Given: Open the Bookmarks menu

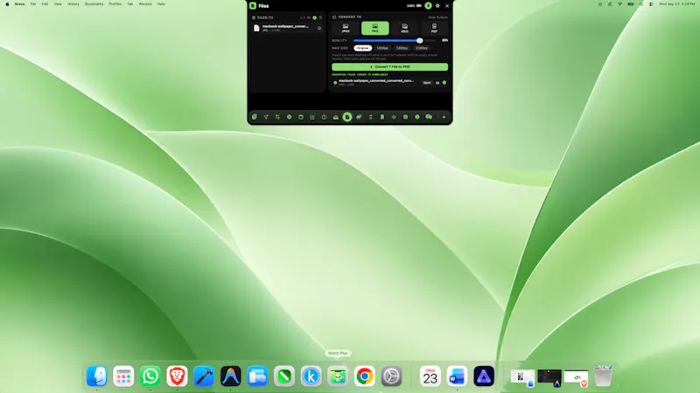Looking at the screenshot, I should [x=94, y=4].
